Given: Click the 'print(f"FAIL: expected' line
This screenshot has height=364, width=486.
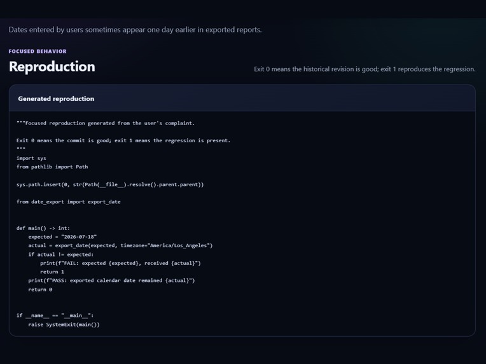Looking at the screenshot, I should point(121,263).
